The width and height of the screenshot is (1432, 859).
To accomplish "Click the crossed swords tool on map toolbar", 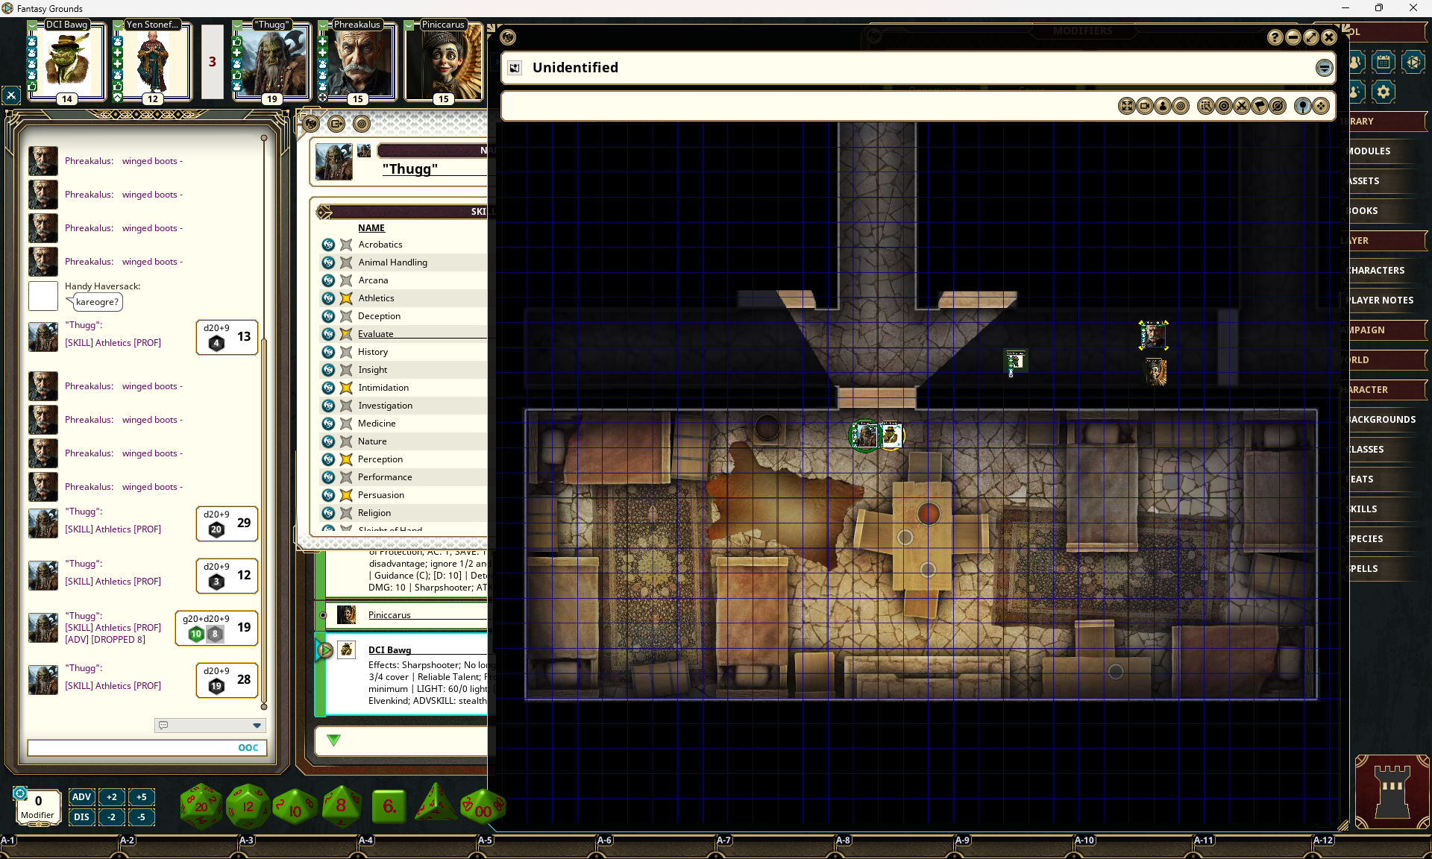I will point(1241,106).
